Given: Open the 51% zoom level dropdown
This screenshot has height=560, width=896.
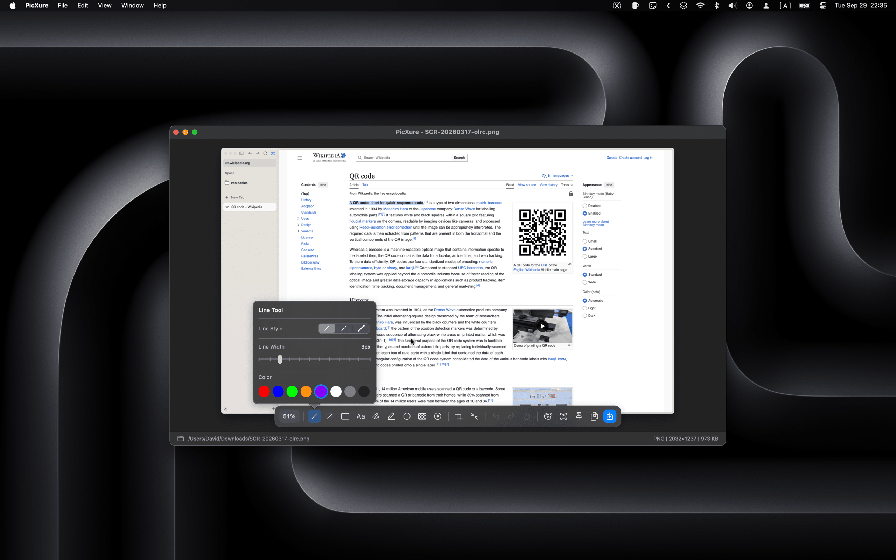Looking at the screenshot, I should tap(289, 416).
